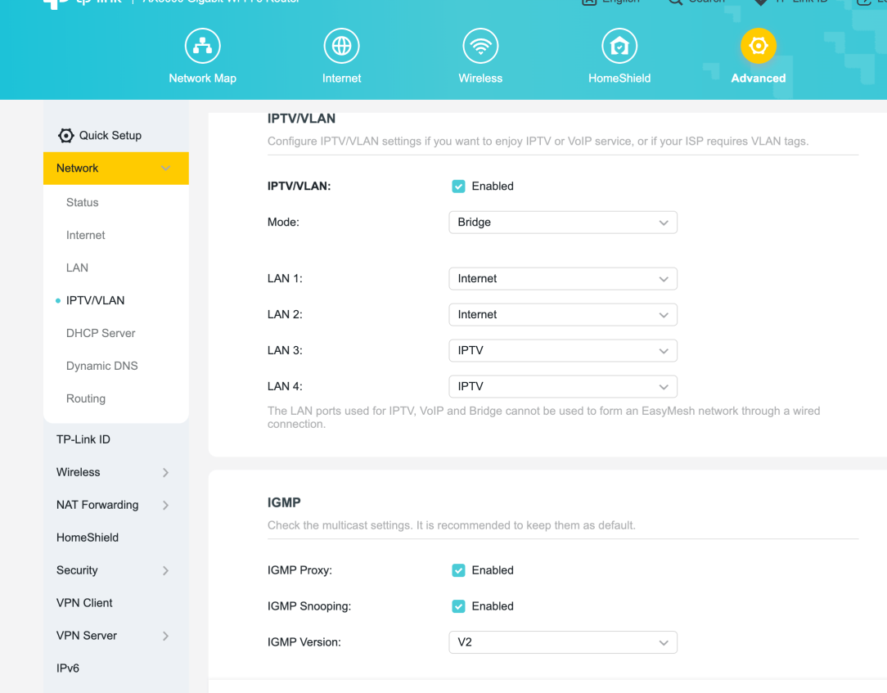Click the Quick Setup label
This screenshot has height=693, width=887.
[x=110, y=135]
